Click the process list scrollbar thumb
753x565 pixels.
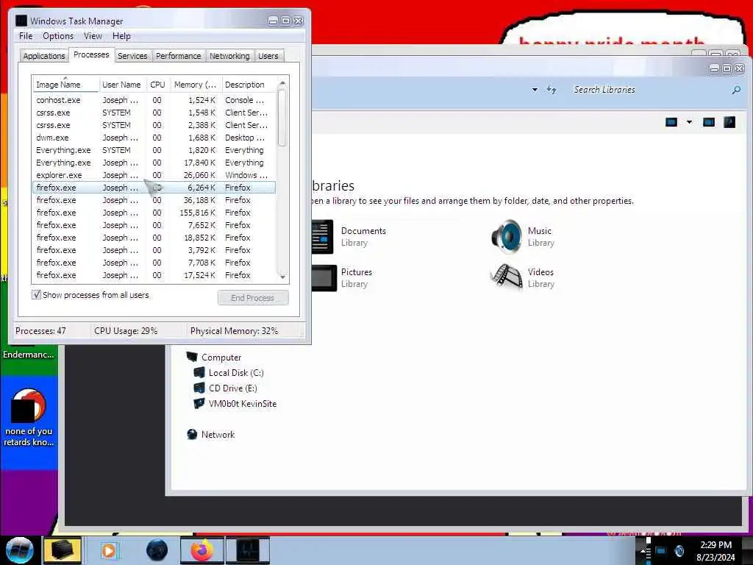coord(282,118)
